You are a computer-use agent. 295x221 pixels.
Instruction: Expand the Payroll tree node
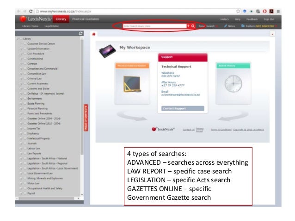[21, 193]
